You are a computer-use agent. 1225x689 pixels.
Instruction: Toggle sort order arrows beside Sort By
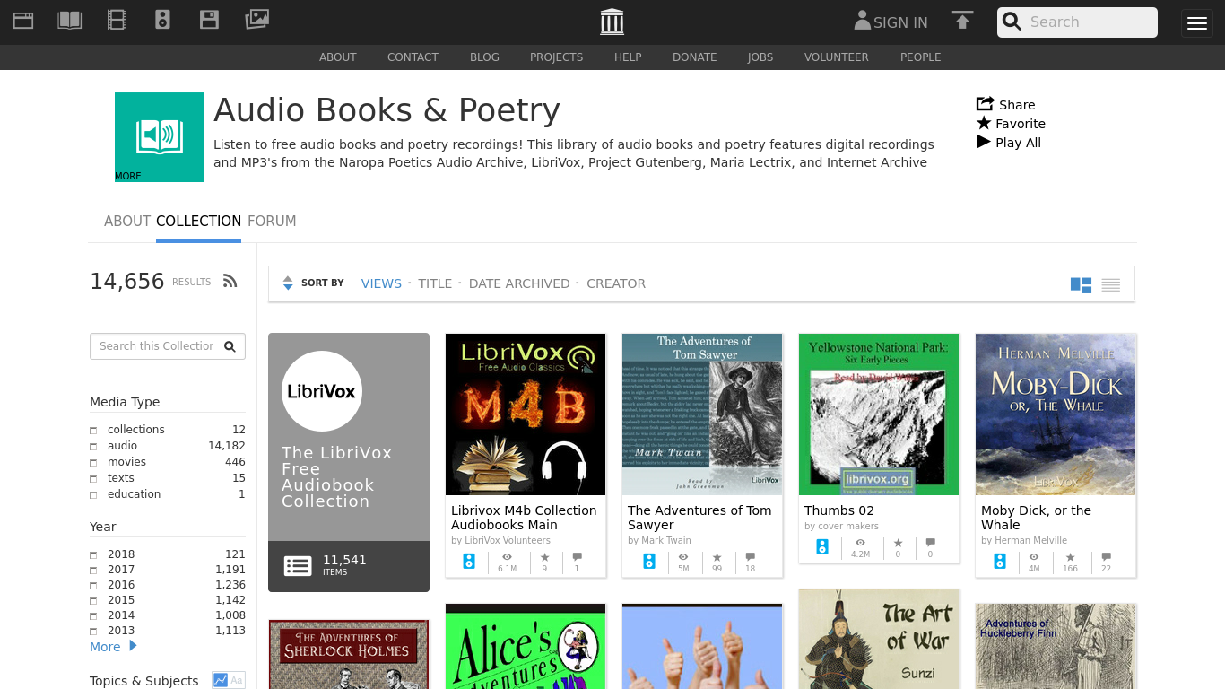[288, 283]
